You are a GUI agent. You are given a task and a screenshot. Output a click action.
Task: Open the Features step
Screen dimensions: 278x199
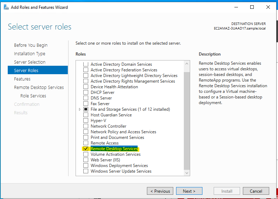pyautogui.click(x=22, y=79)
